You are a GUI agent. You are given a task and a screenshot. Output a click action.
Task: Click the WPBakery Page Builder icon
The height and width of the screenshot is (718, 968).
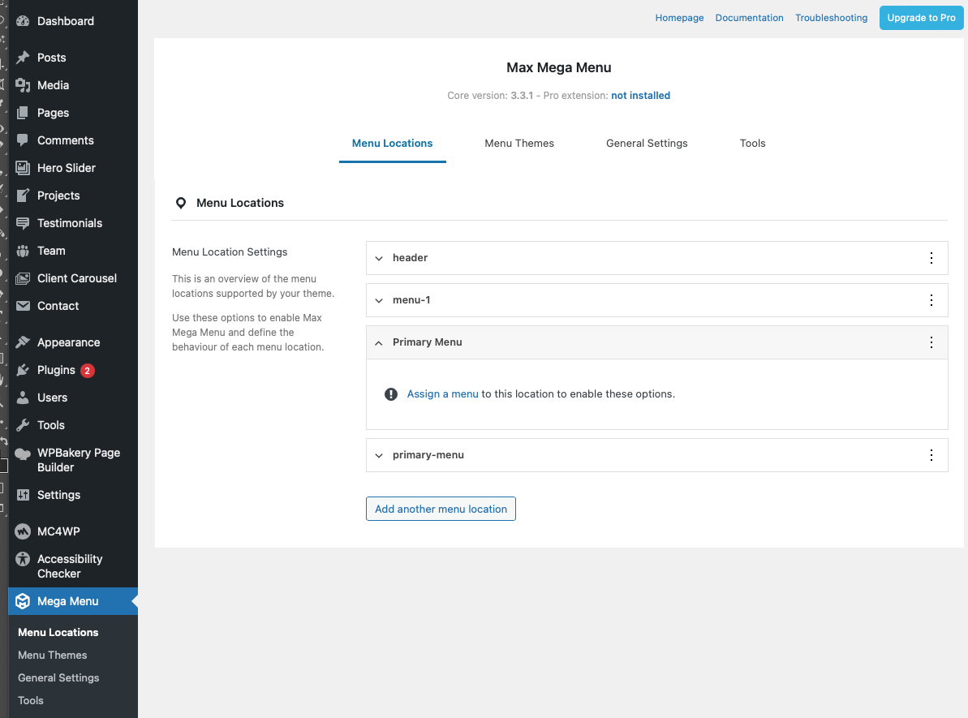(x=23, y=454)
